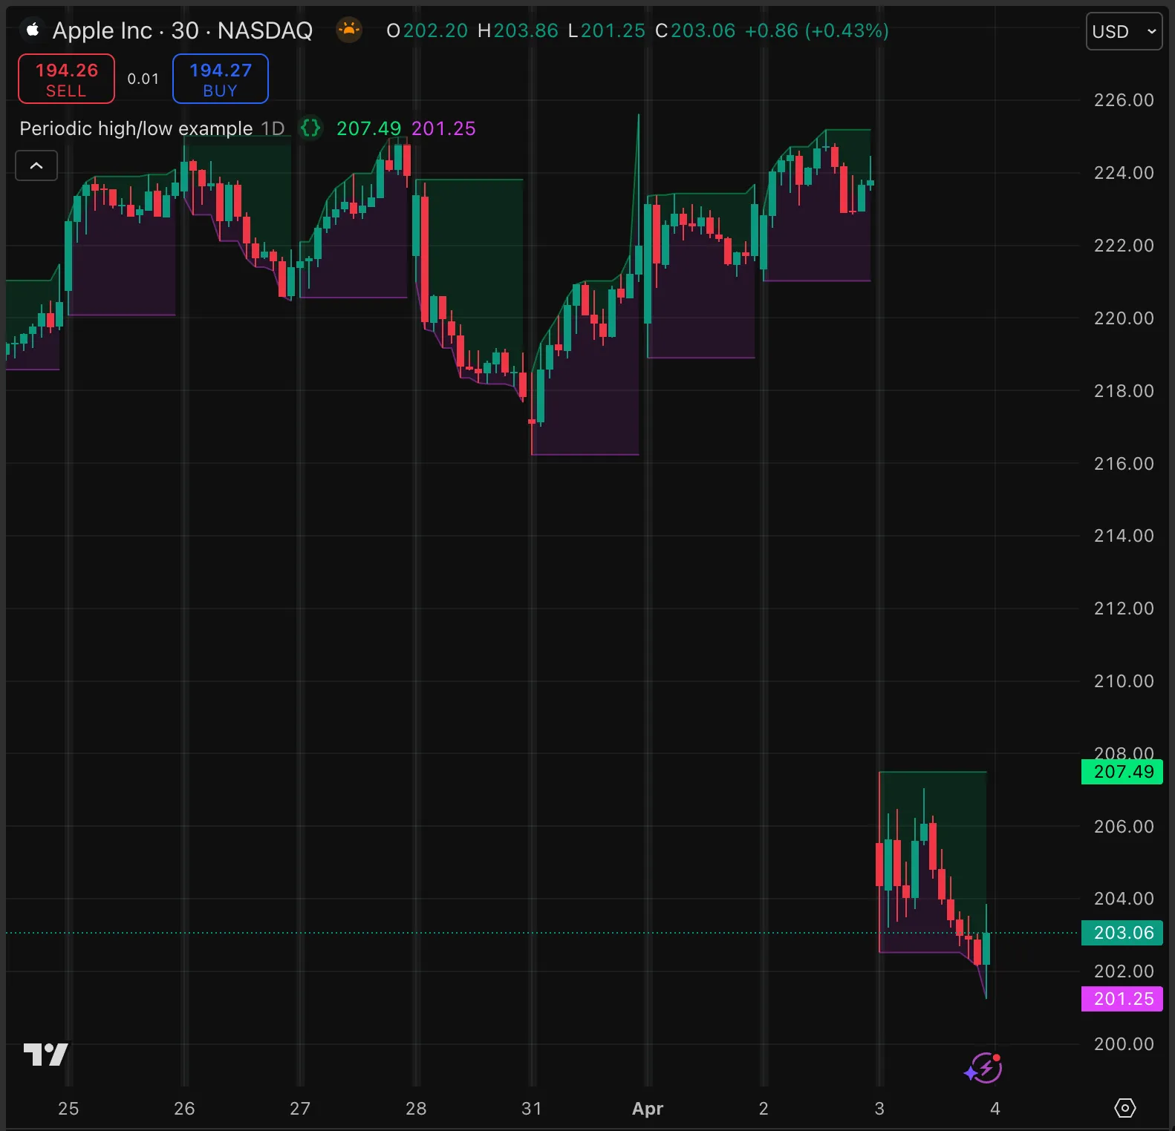Image resolution: width=1175 pixels, height=1131 pixels.
Task: Click the 0.01 spread value
Action: point(143,79)
